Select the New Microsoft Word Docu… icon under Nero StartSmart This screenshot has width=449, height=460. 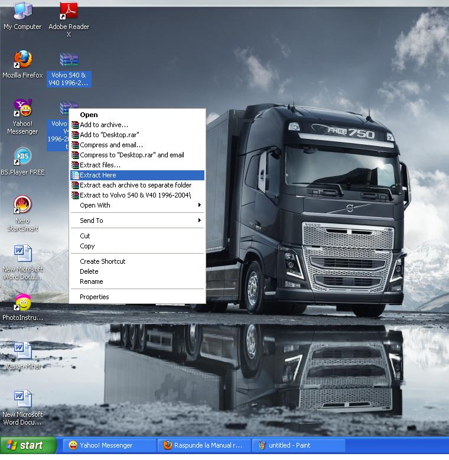coord(22,262)
